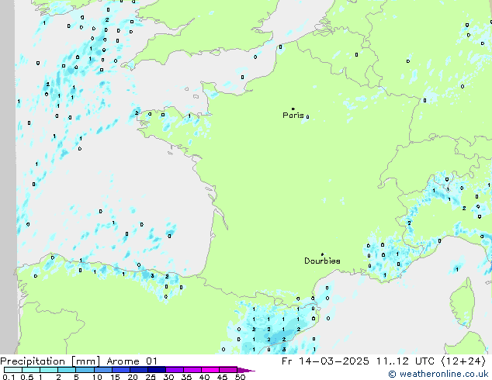Image resolution: width=492 pixels, height=380 pixels.
Task: Click the legend value '45'
Action: tap(222, 377)
